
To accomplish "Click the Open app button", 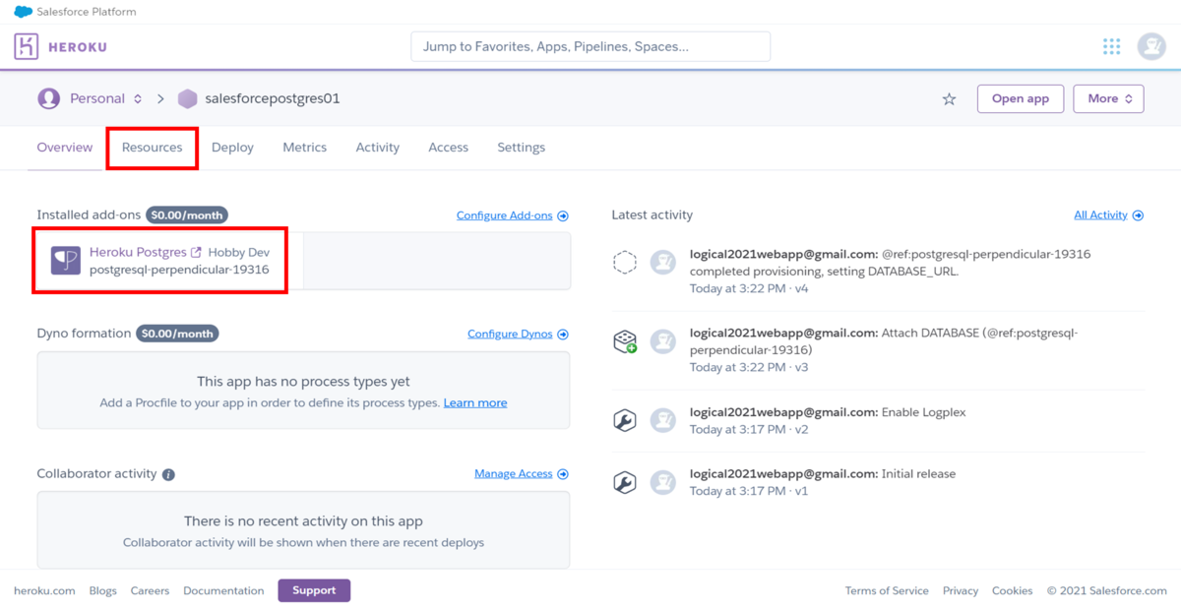I will 1021,98.
